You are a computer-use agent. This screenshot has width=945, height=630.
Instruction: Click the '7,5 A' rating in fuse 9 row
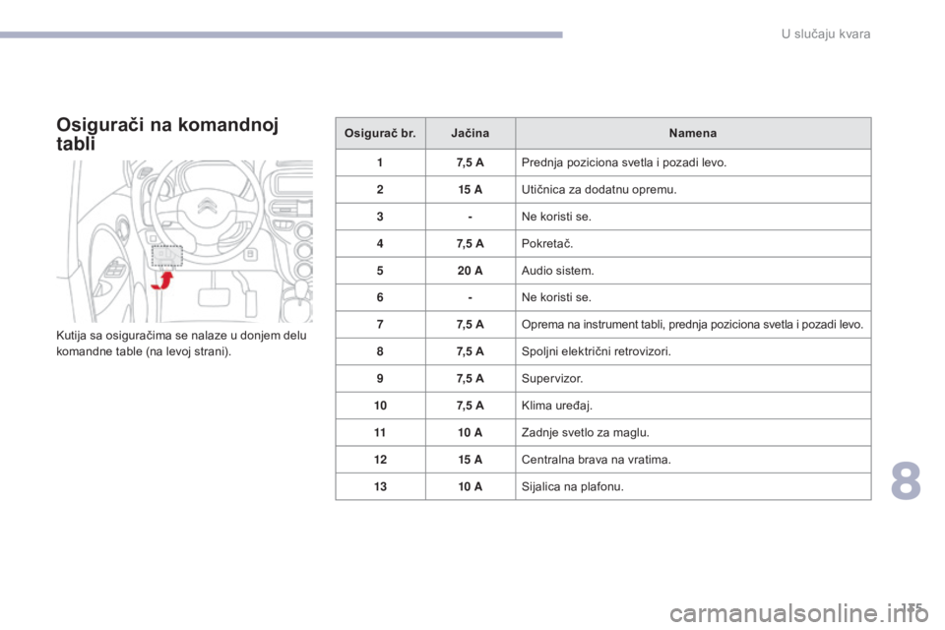tap(471, 379)
